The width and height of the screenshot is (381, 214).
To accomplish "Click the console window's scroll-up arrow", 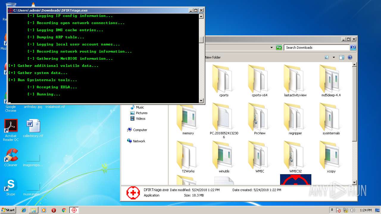I will [202, 16].
